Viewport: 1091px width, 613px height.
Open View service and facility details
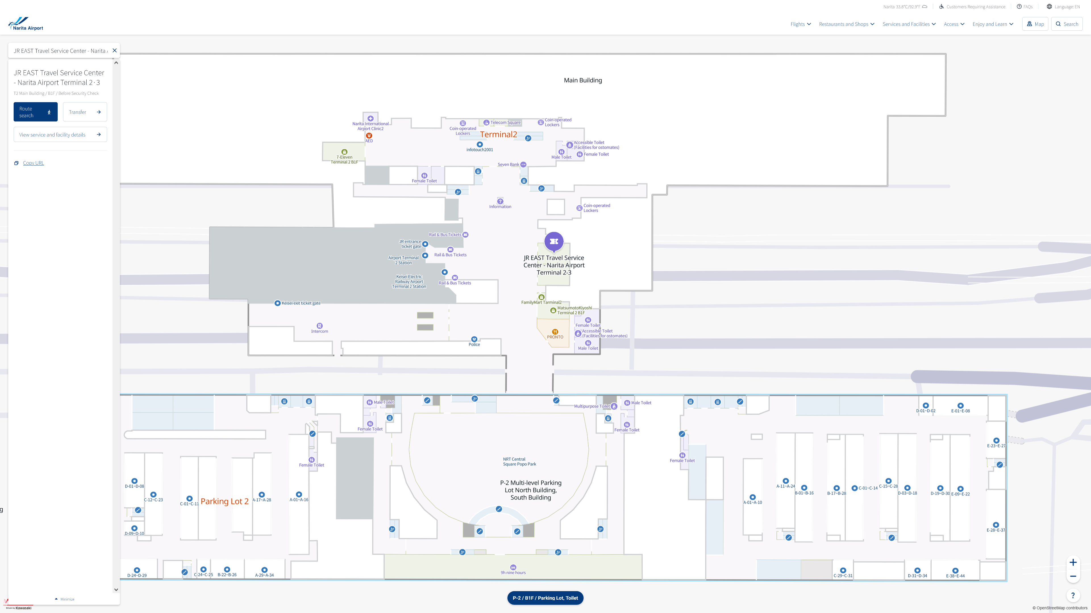pos(60,135)
